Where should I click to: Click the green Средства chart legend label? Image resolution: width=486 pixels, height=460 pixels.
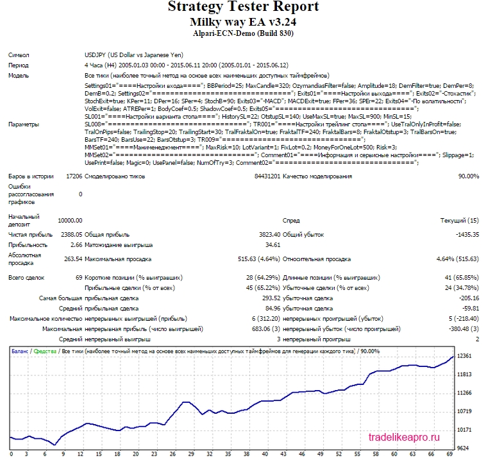coord(45,352)
